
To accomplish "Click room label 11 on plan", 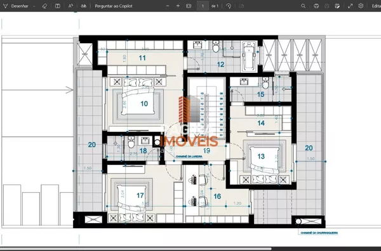I will (142, 58).
